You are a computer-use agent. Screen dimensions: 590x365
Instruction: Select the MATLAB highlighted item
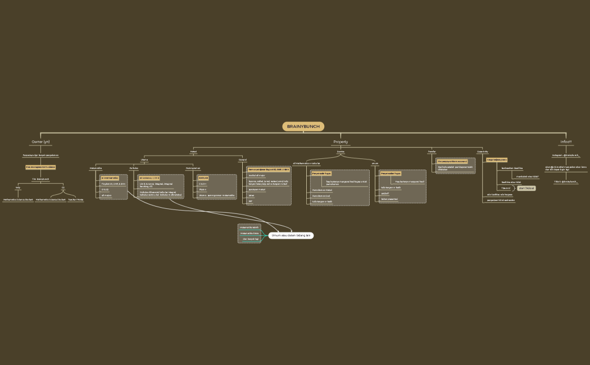coord(203,178)
